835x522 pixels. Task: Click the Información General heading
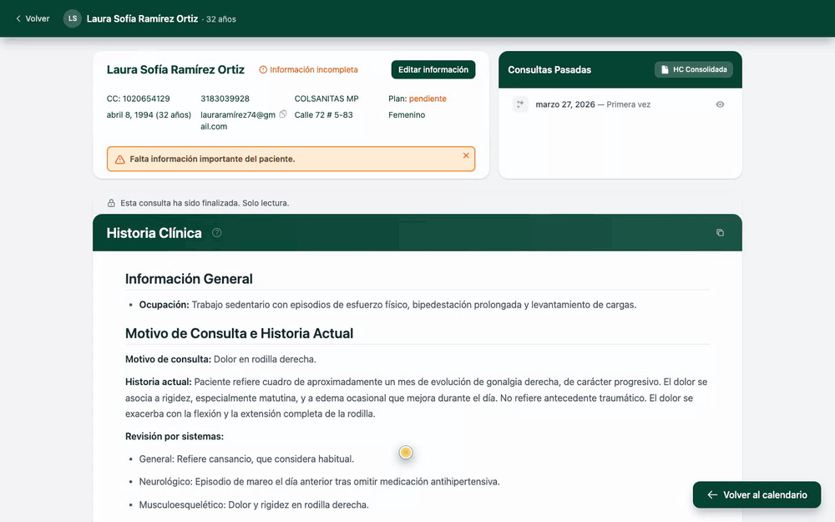pyautogui.click(x=189, y=279)
